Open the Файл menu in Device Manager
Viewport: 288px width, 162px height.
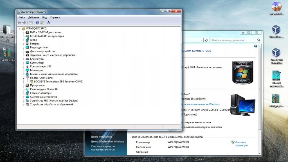click(22, 17)
